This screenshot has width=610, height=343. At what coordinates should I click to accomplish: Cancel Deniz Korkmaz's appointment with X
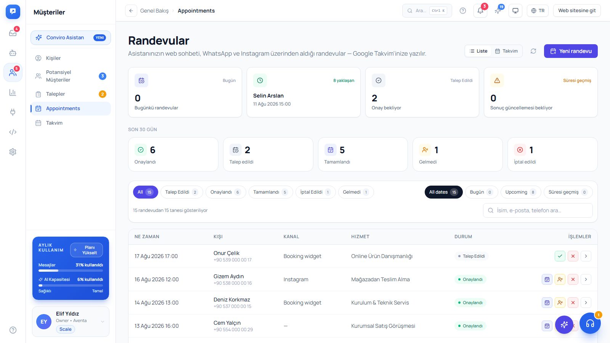pos(573,303)
